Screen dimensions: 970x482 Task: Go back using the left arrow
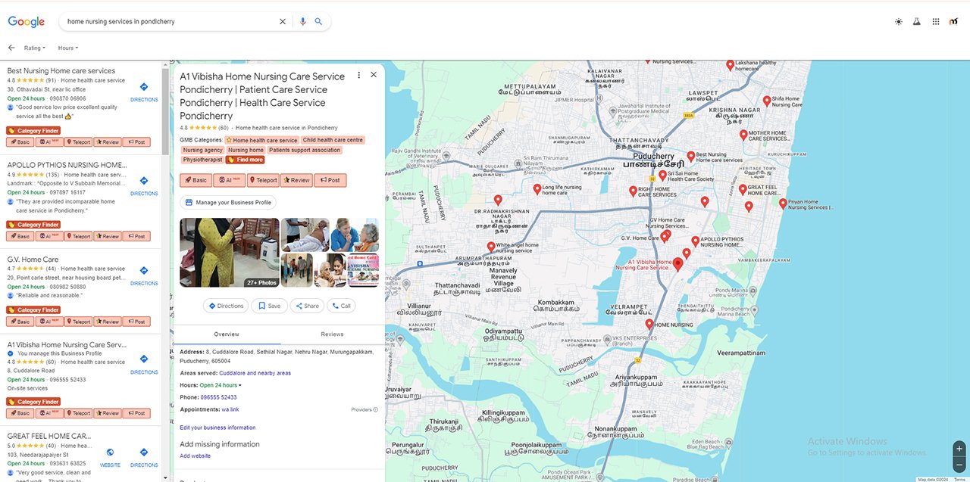(x=11, y=48)
